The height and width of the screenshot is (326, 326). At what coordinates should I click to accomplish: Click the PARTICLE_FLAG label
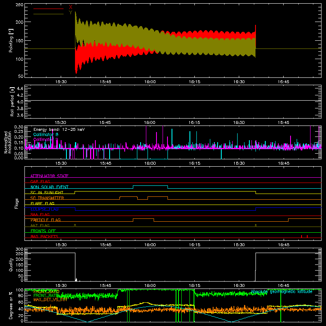coord(46,220)
